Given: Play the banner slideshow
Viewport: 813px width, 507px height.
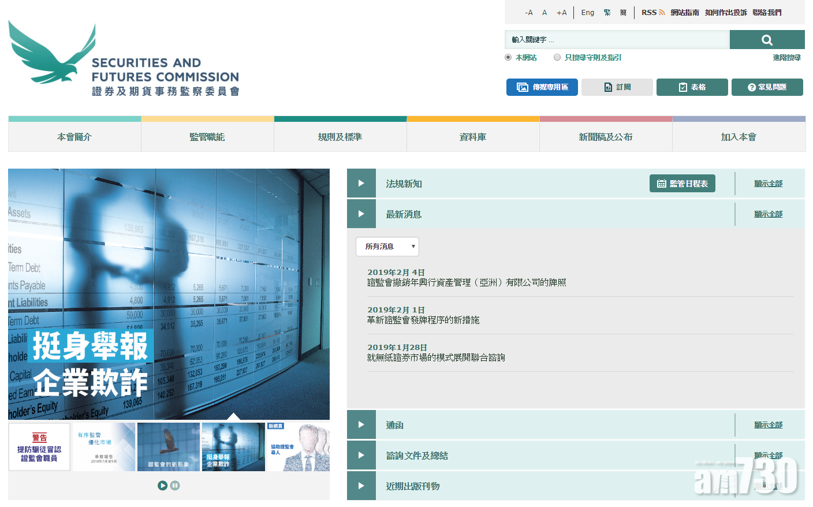Looking at the screenshot, I should [x=163, y=486].
